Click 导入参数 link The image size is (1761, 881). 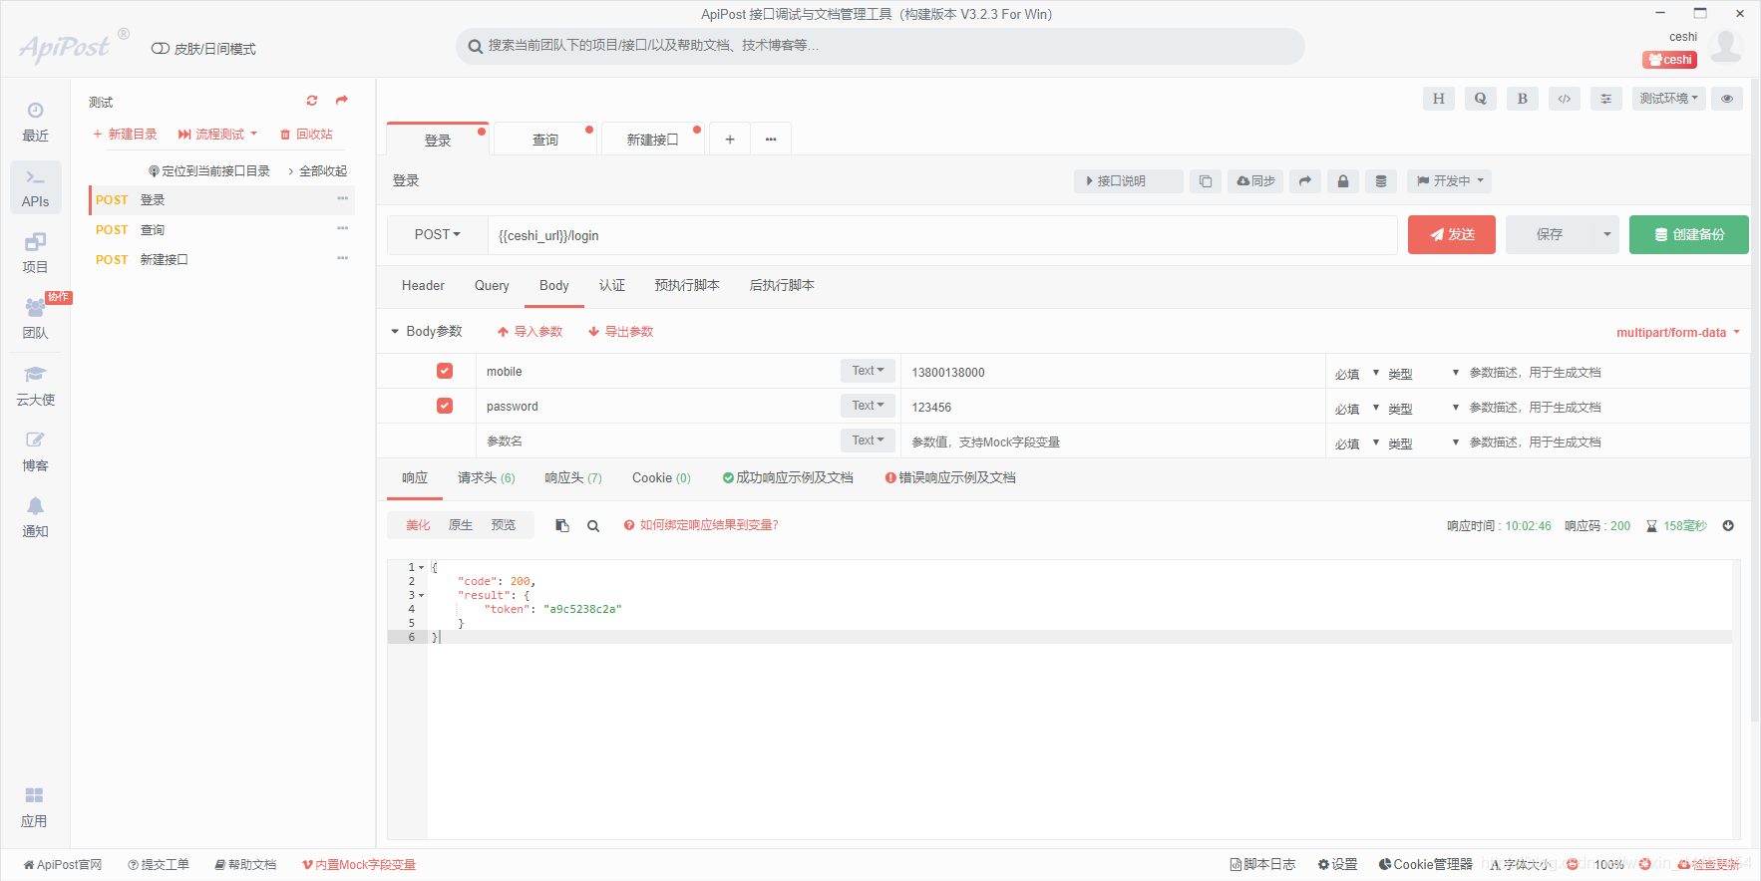pyautogui.click(x=530, y=332)
